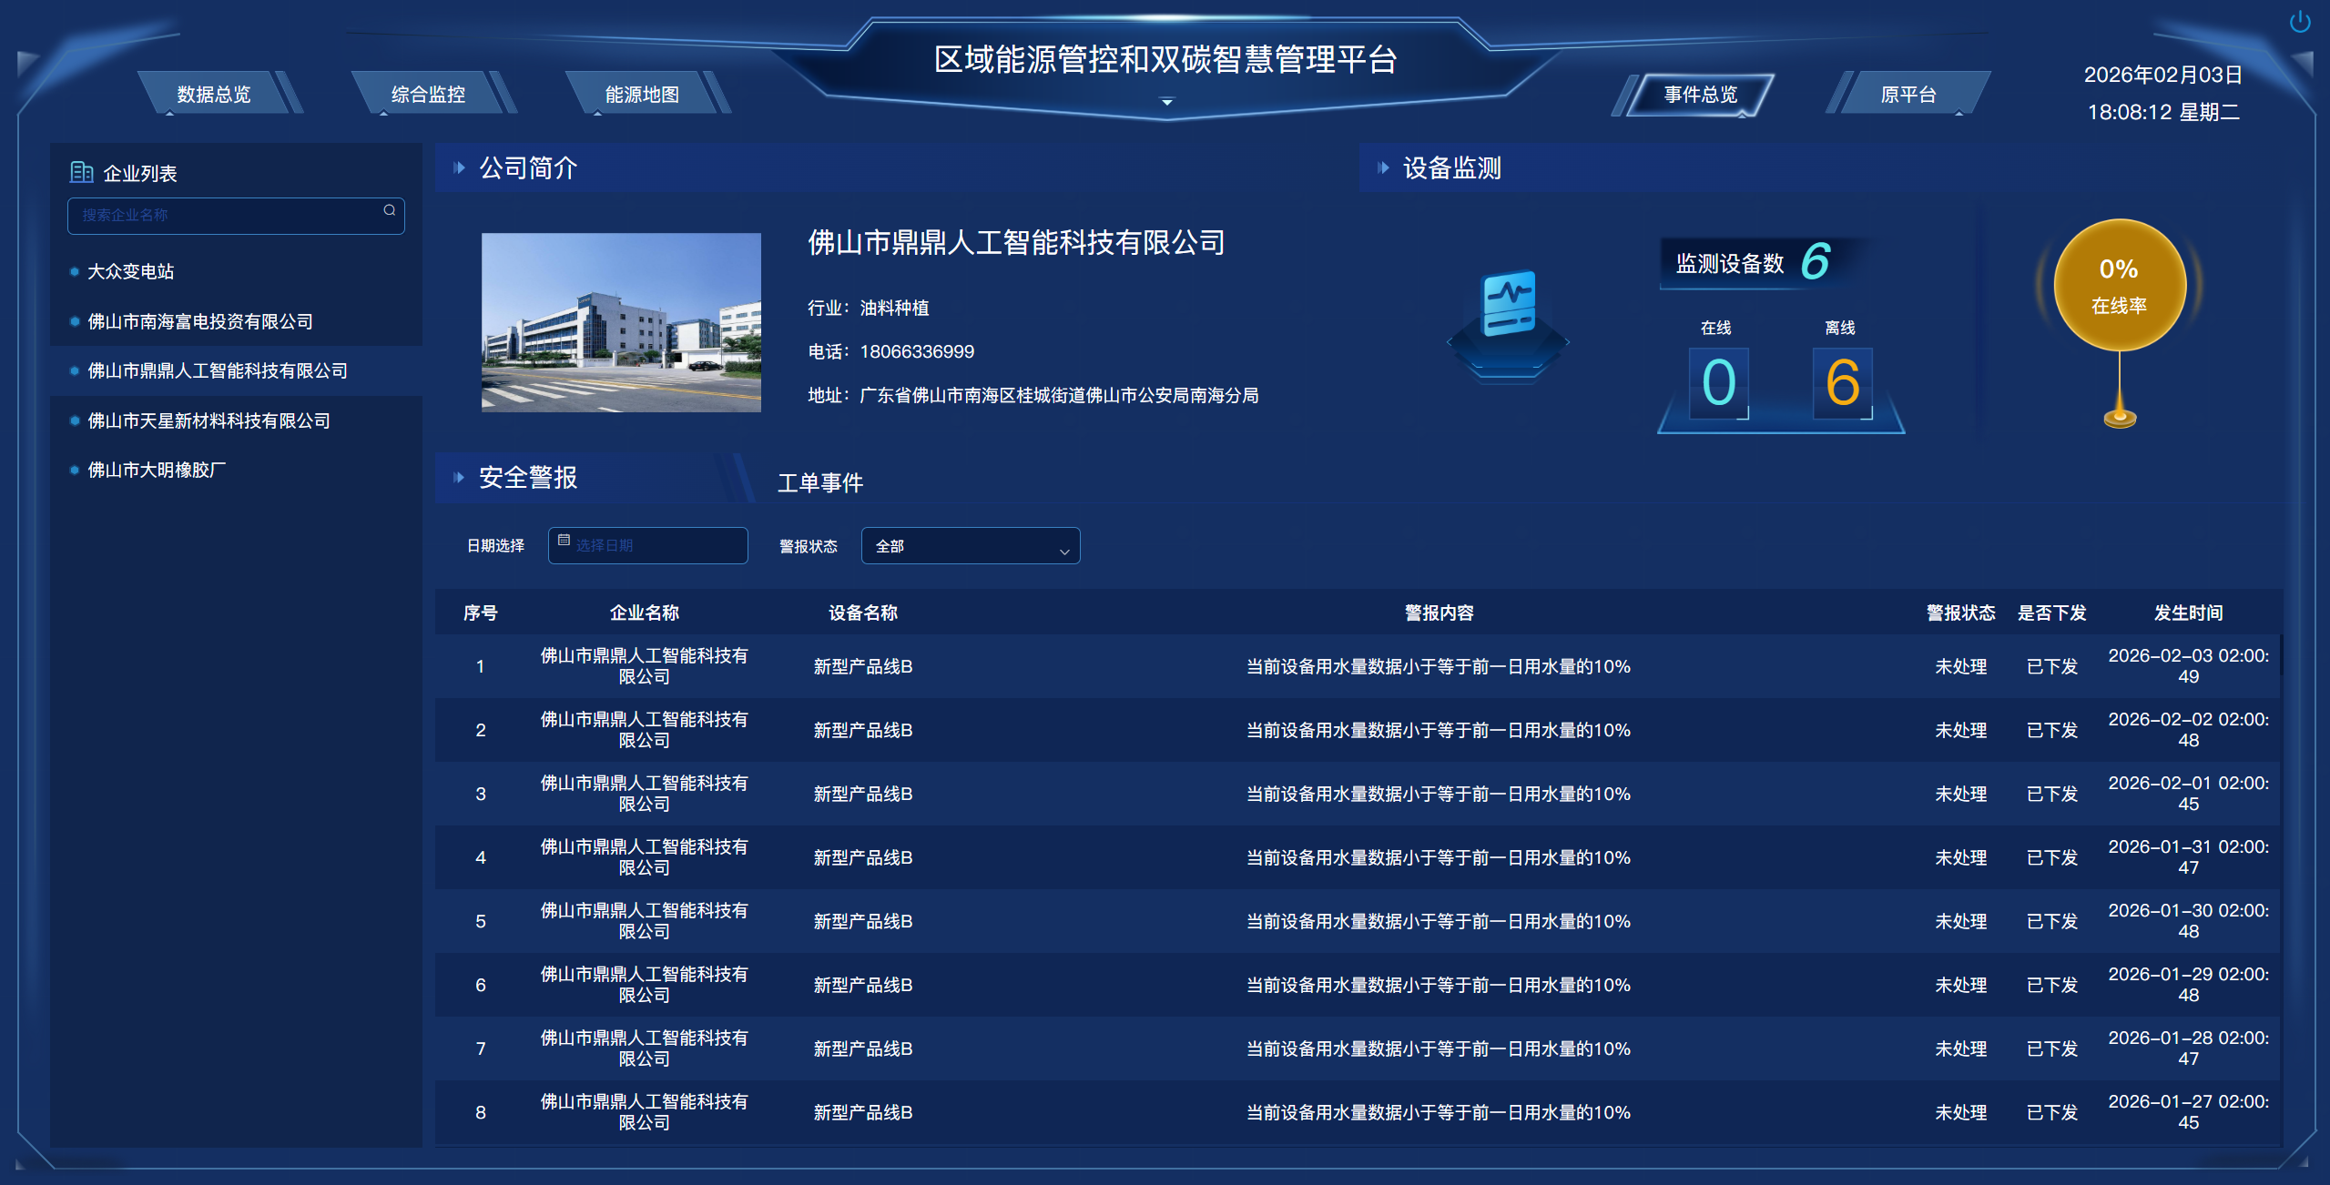
Task: Click the arrow icon before 安全警报 title
Action: 459,477
